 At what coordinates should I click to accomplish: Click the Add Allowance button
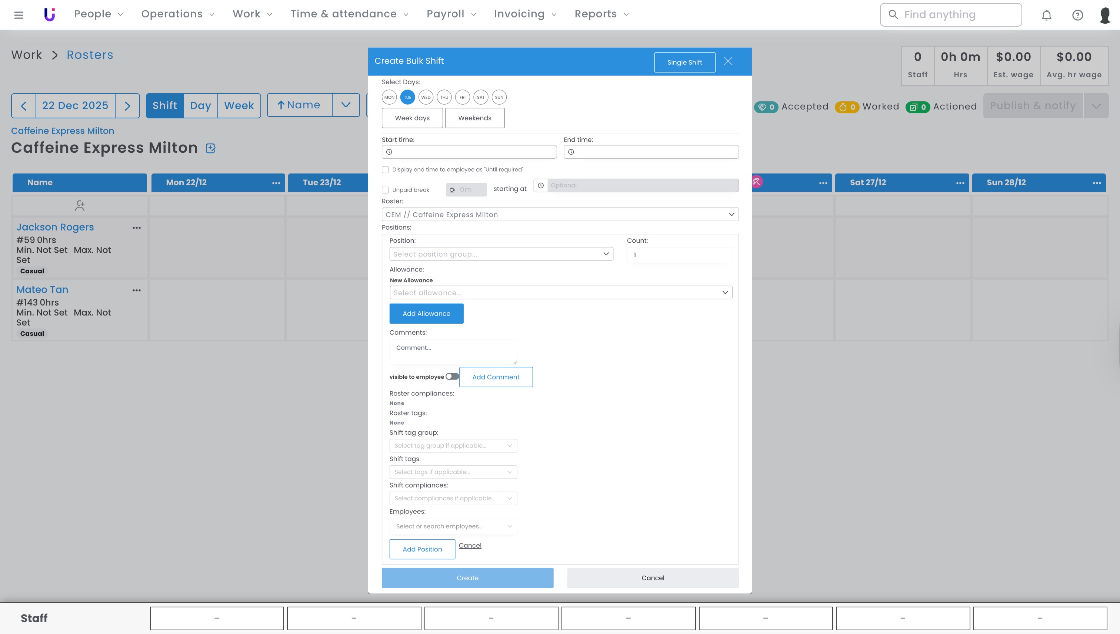click(426, 314)
